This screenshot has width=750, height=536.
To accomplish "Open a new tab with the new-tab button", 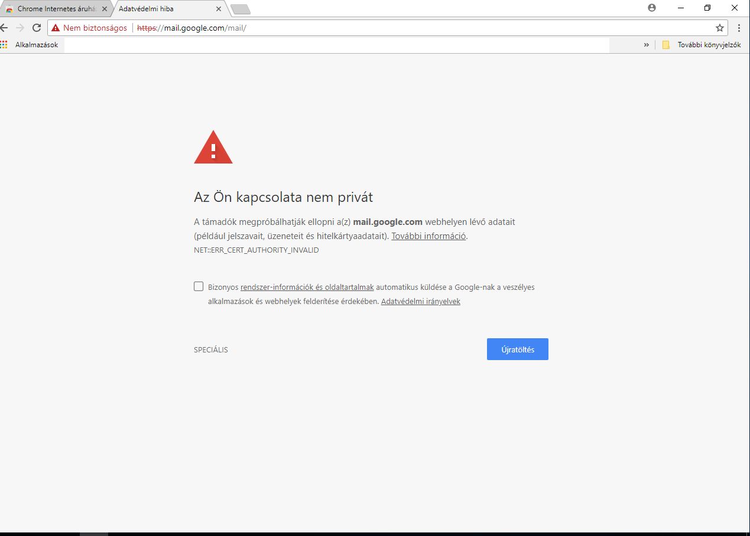I will (x=241, y=9).
